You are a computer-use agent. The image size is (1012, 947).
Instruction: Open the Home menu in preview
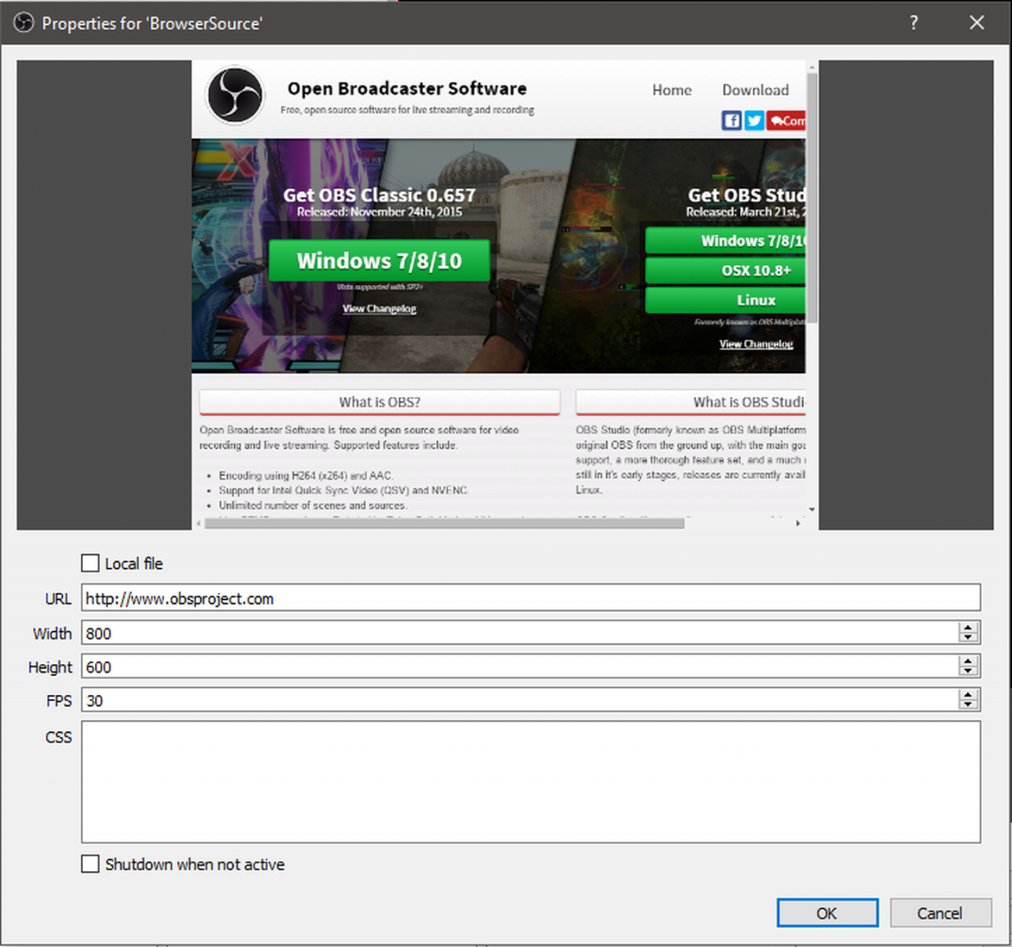point(671,90)
